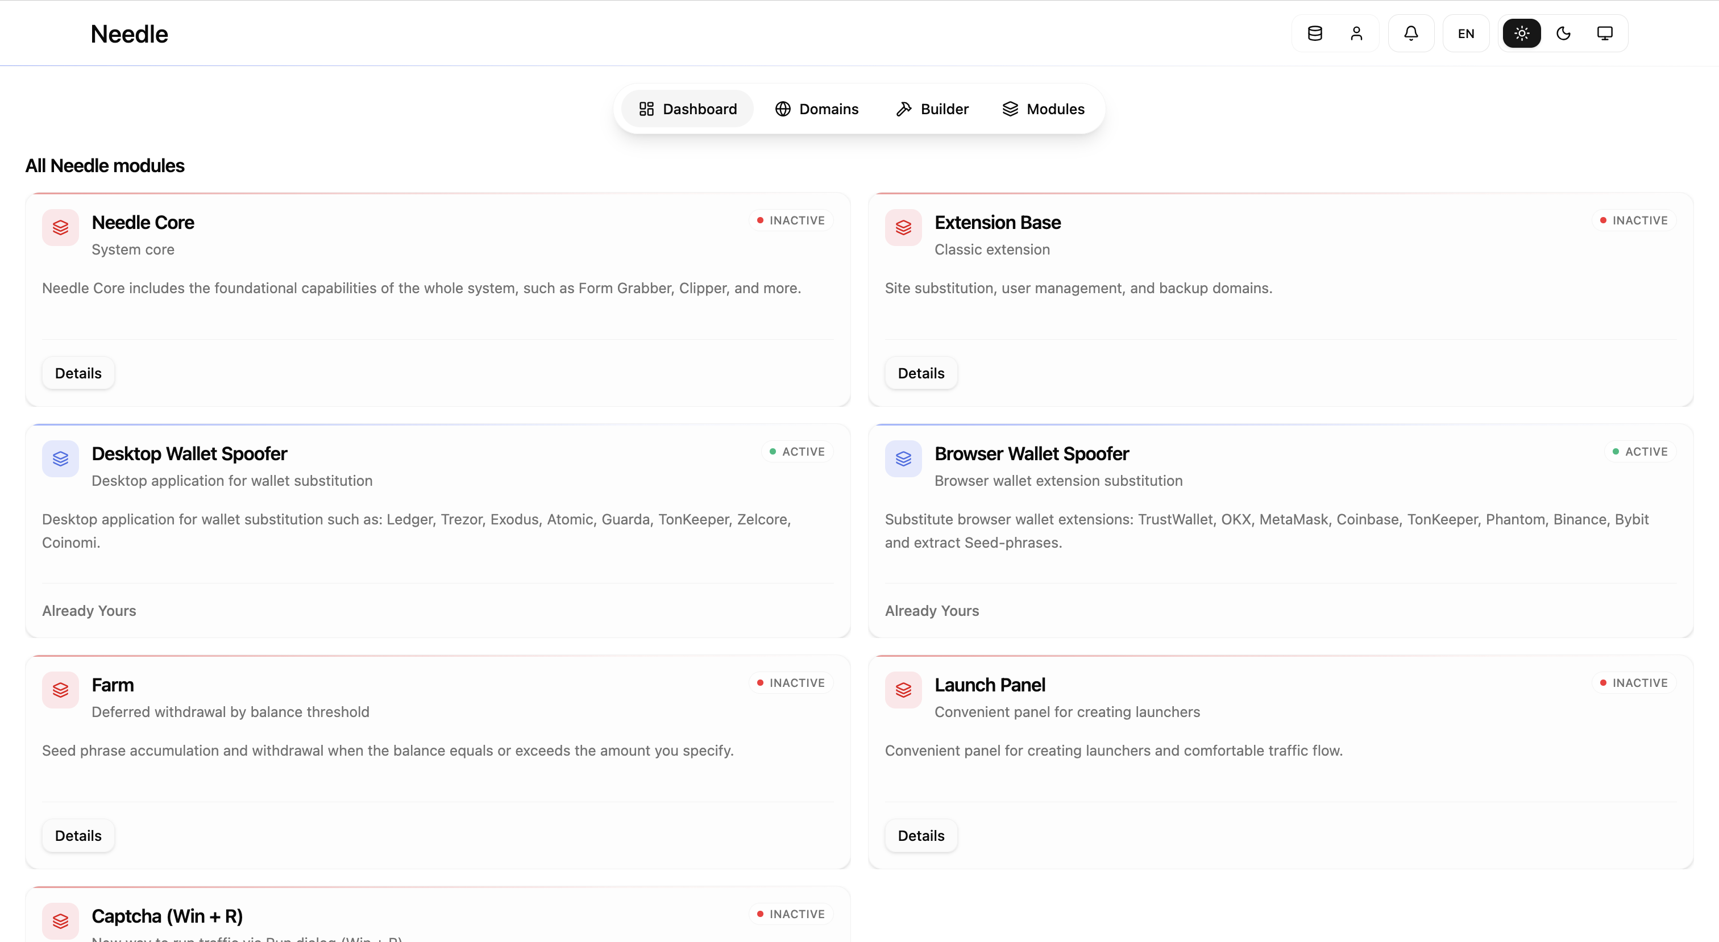Click the Captcha (Win + R) module icon
Screen dimensions: 1719x942
(61, 922)
